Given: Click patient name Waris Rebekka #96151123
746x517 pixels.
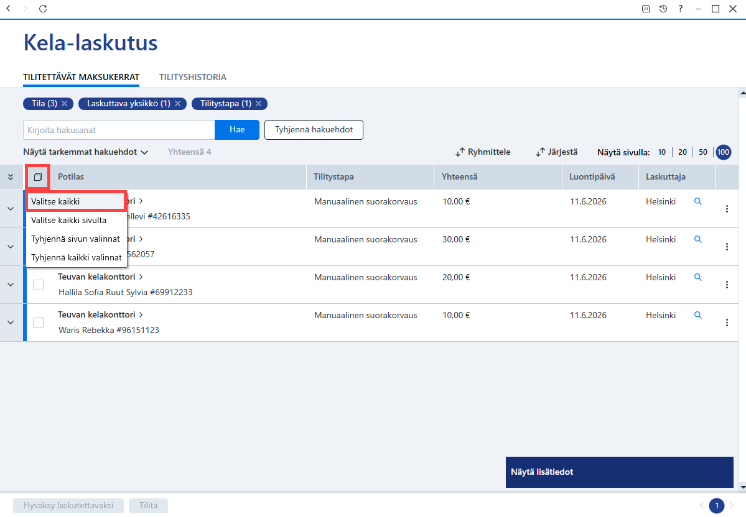Looking at the screenshot, I should (x=108, y=330).
